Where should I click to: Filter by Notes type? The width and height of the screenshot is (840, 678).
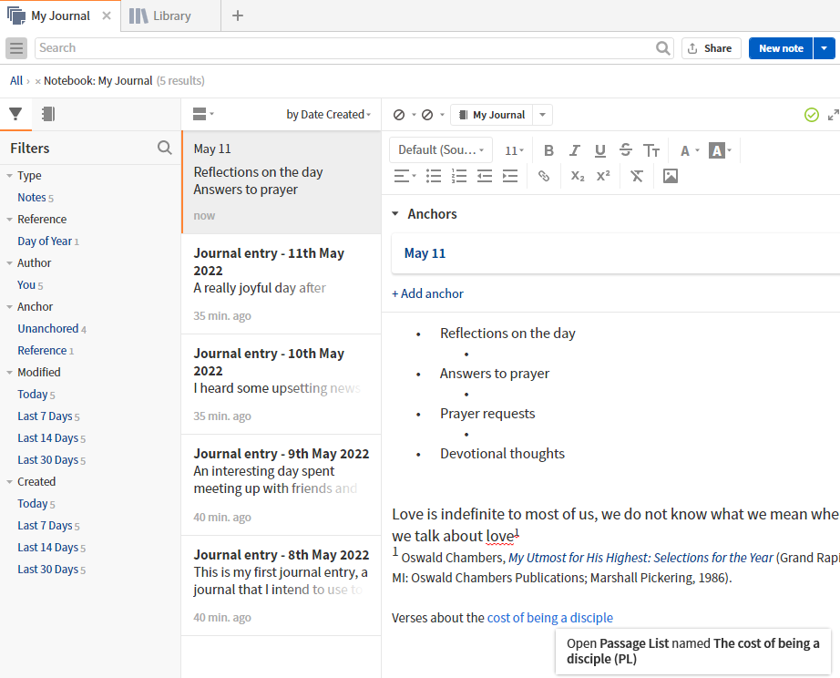pyautogui.click(x=32, y=198)
